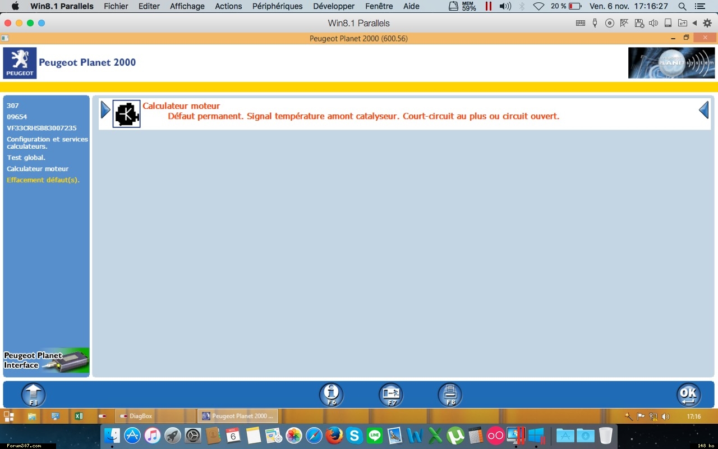Viewport: 718px width, 449px height.
Task: Click the Windows taskbar clock 17:16
Action: [694, 416]
